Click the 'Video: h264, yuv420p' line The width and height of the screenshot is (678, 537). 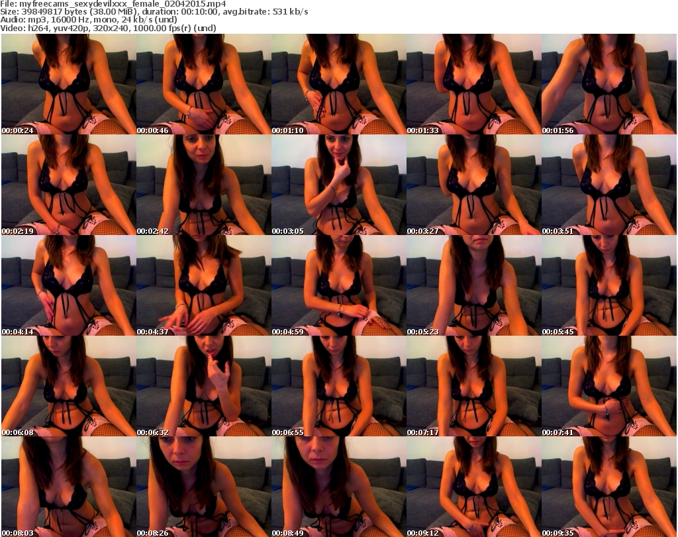tap(108, 28)
